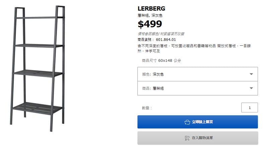Click the LERBERG product title

pos(151,8)
